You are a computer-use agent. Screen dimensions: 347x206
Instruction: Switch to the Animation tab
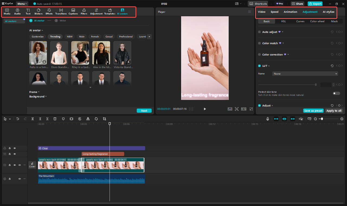tap(290, 12)
